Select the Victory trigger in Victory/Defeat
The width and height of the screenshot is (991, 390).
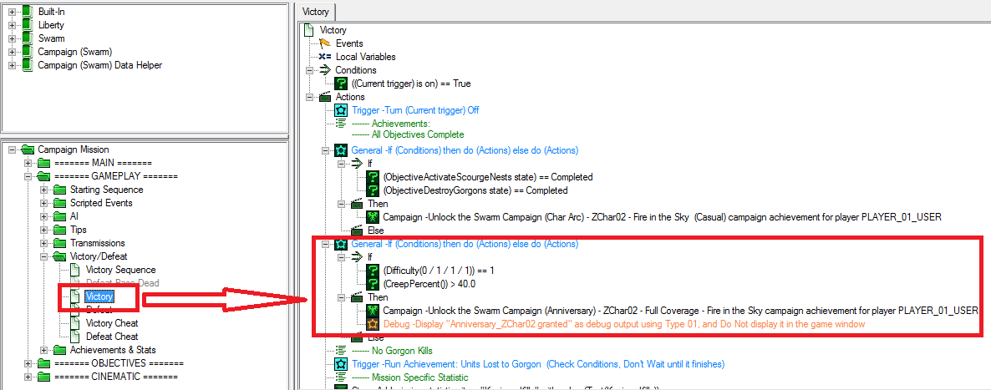[101, 296]
